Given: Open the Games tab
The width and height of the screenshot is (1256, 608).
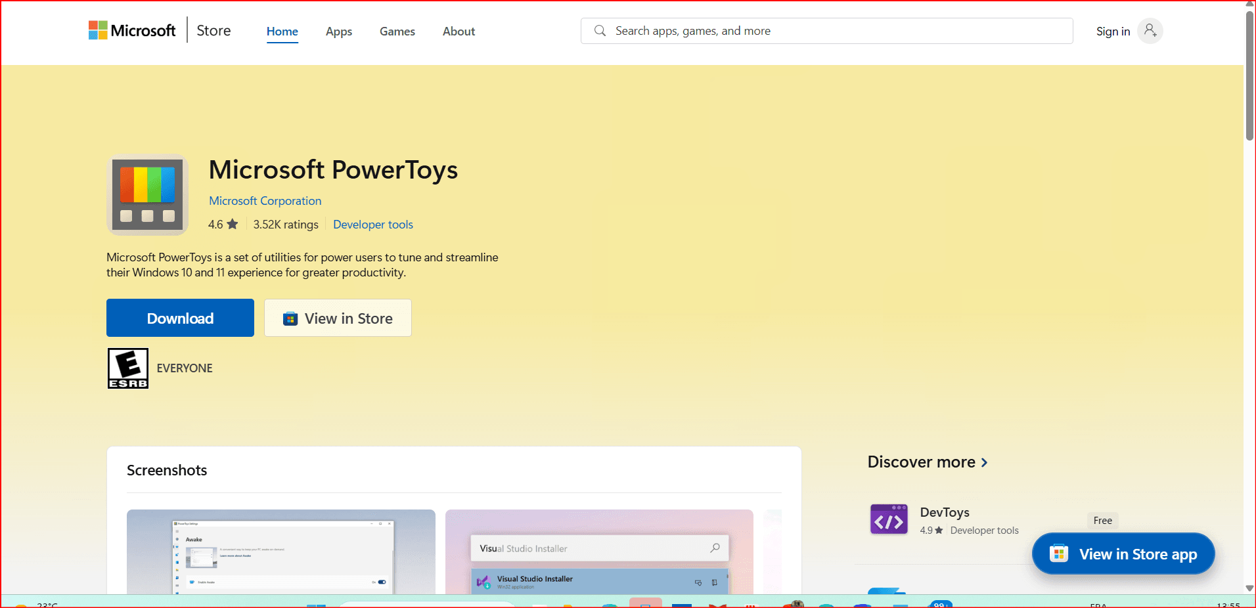Looking at the screenshot, I should 397,32.
